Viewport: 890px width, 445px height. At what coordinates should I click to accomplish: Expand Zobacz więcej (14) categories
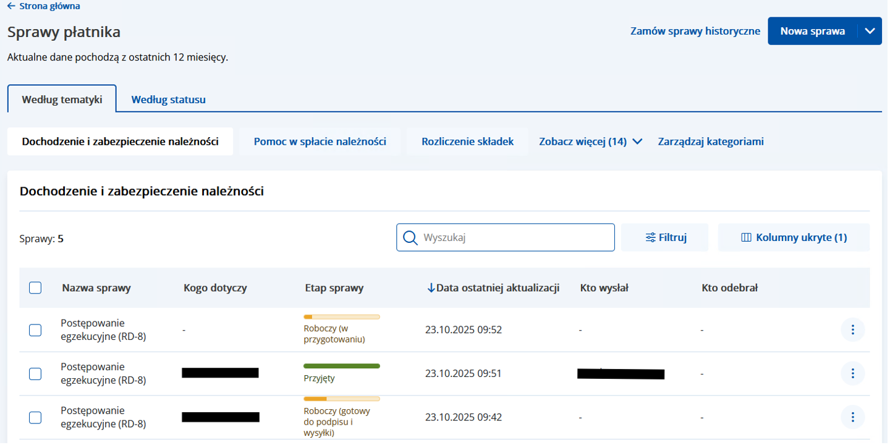pyautogui.click(x=590, y=142)
